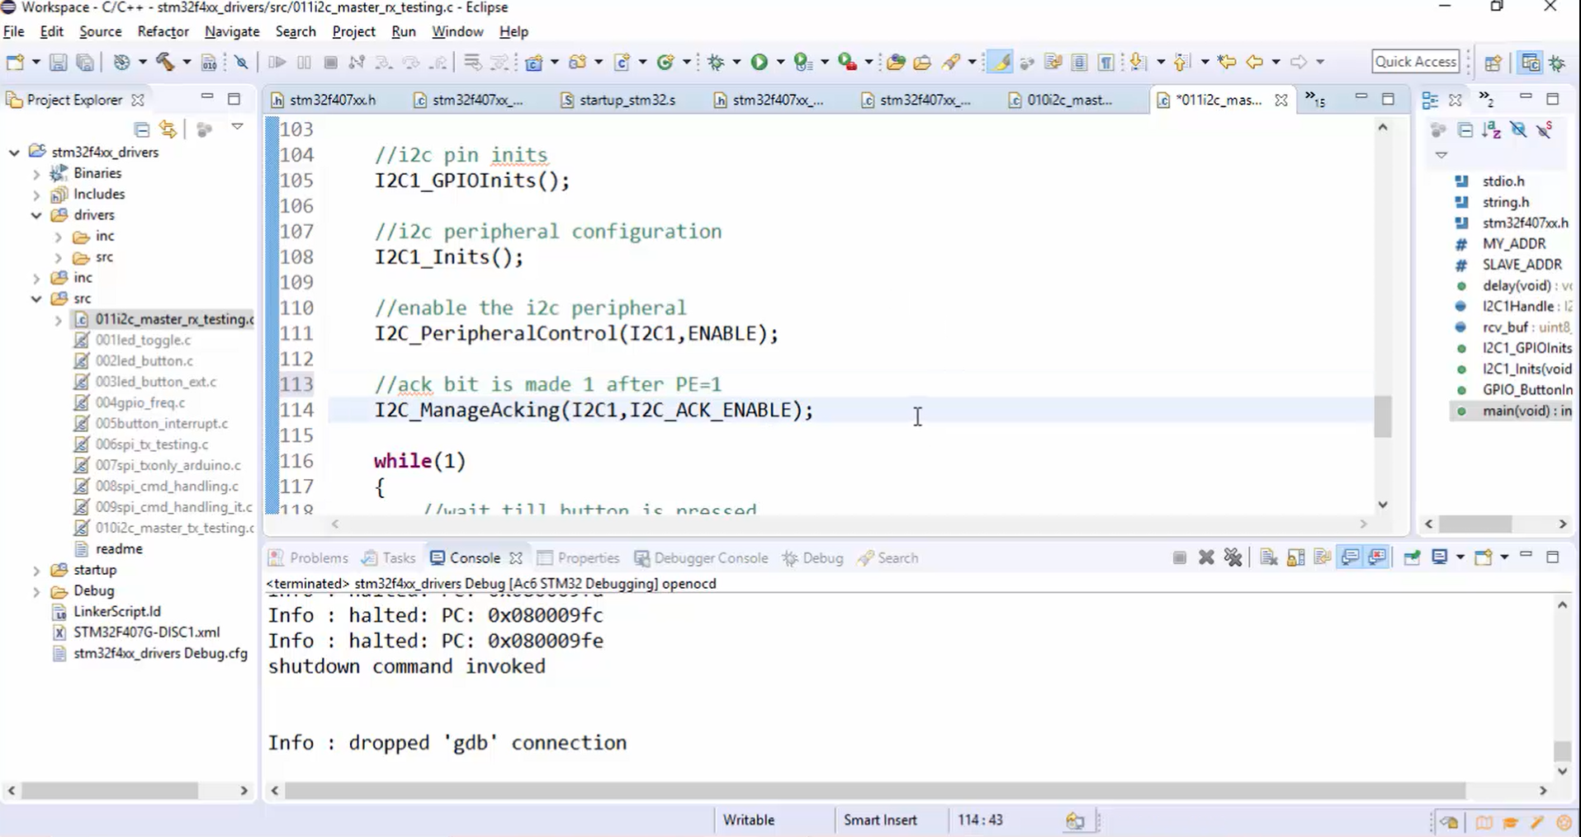Click Remove Launch console X icon
This screenshot has height=837, width=1581.
click(x=1206, y=557)
